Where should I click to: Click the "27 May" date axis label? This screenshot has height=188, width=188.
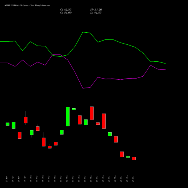click(x=133, y=179)
